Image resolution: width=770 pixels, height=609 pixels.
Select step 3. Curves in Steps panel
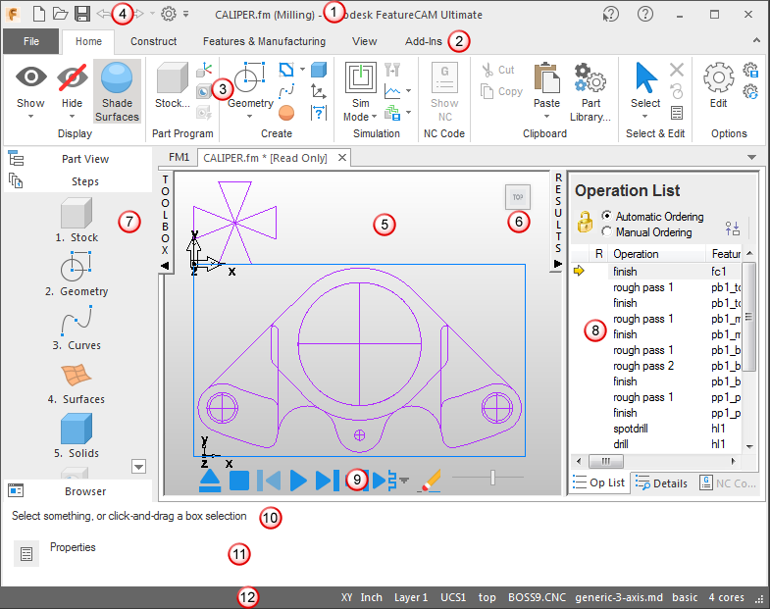tap(77, 329)
